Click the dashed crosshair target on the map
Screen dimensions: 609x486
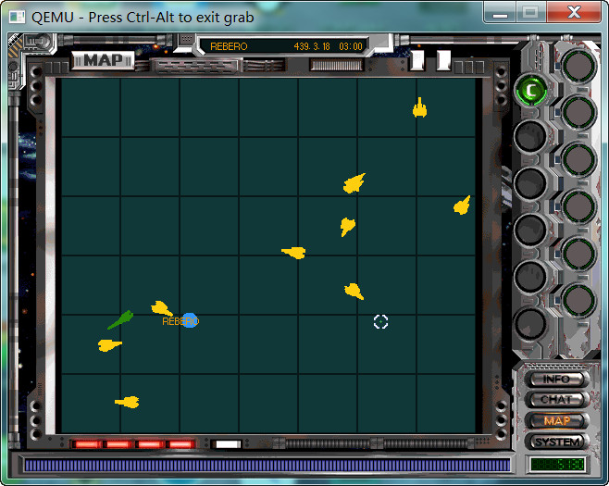[380, 321]
